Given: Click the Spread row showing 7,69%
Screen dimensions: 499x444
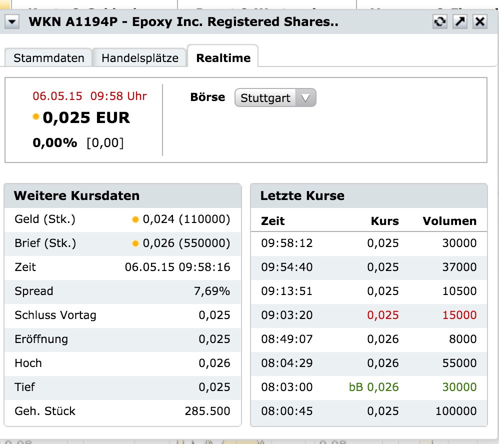Looking at the screenshot, I should pos(122,291).
